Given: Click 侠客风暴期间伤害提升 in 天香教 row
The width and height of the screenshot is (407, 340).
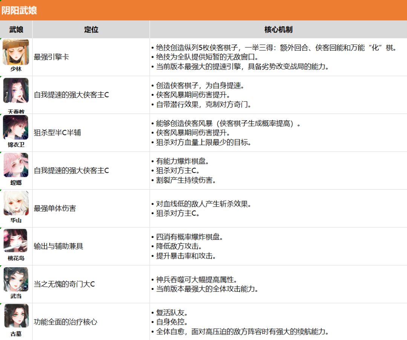Looking at the screenshot, I should tap(191, 95).
